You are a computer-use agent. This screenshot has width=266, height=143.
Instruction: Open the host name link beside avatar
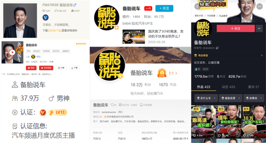coord(38,57)
